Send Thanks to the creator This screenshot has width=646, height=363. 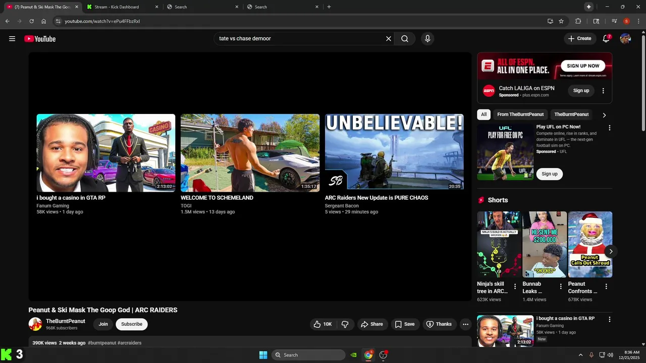pyautogui.click(x=439, y=324)
